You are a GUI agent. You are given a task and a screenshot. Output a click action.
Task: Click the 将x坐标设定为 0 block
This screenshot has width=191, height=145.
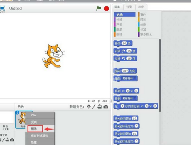(x=127, y=126)
